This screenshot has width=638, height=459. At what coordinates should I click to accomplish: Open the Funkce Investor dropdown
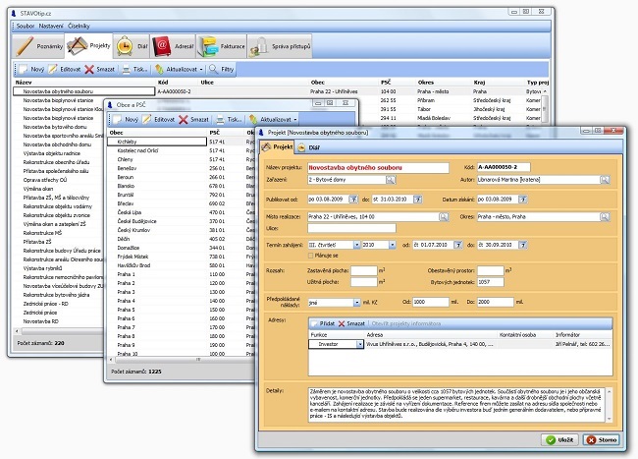pyautogui.click(x=359, y=345)
